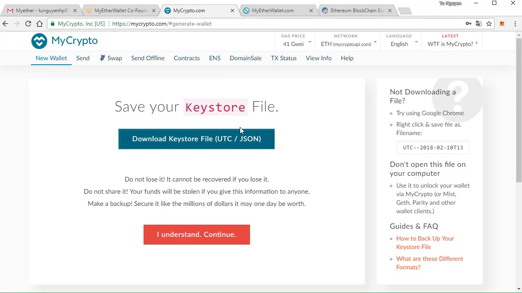The image size is (522, 293).
Task: Go back with the browser back arrow
Action: (x=5, y=24)
